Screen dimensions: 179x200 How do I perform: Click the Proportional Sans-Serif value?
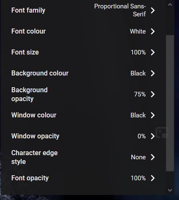click(120, 10)
